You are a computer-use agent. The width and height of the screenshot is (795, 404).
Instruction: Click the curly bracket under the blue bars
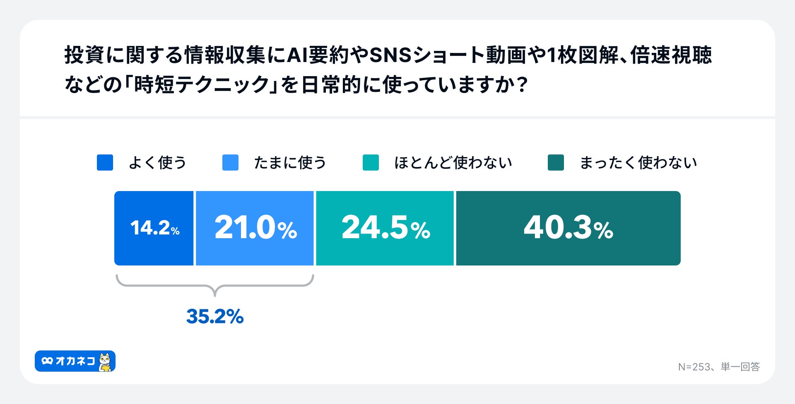pos(214,284)
